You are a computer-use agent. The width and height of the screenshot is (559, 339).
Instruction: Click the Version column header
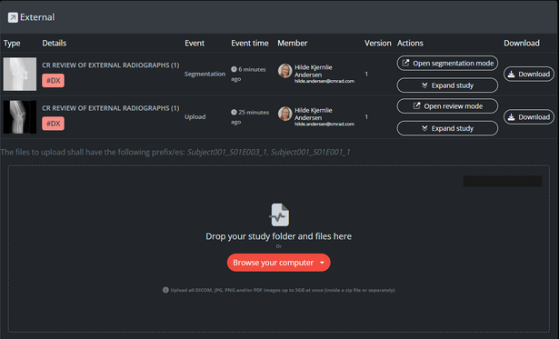pos(377,43)
